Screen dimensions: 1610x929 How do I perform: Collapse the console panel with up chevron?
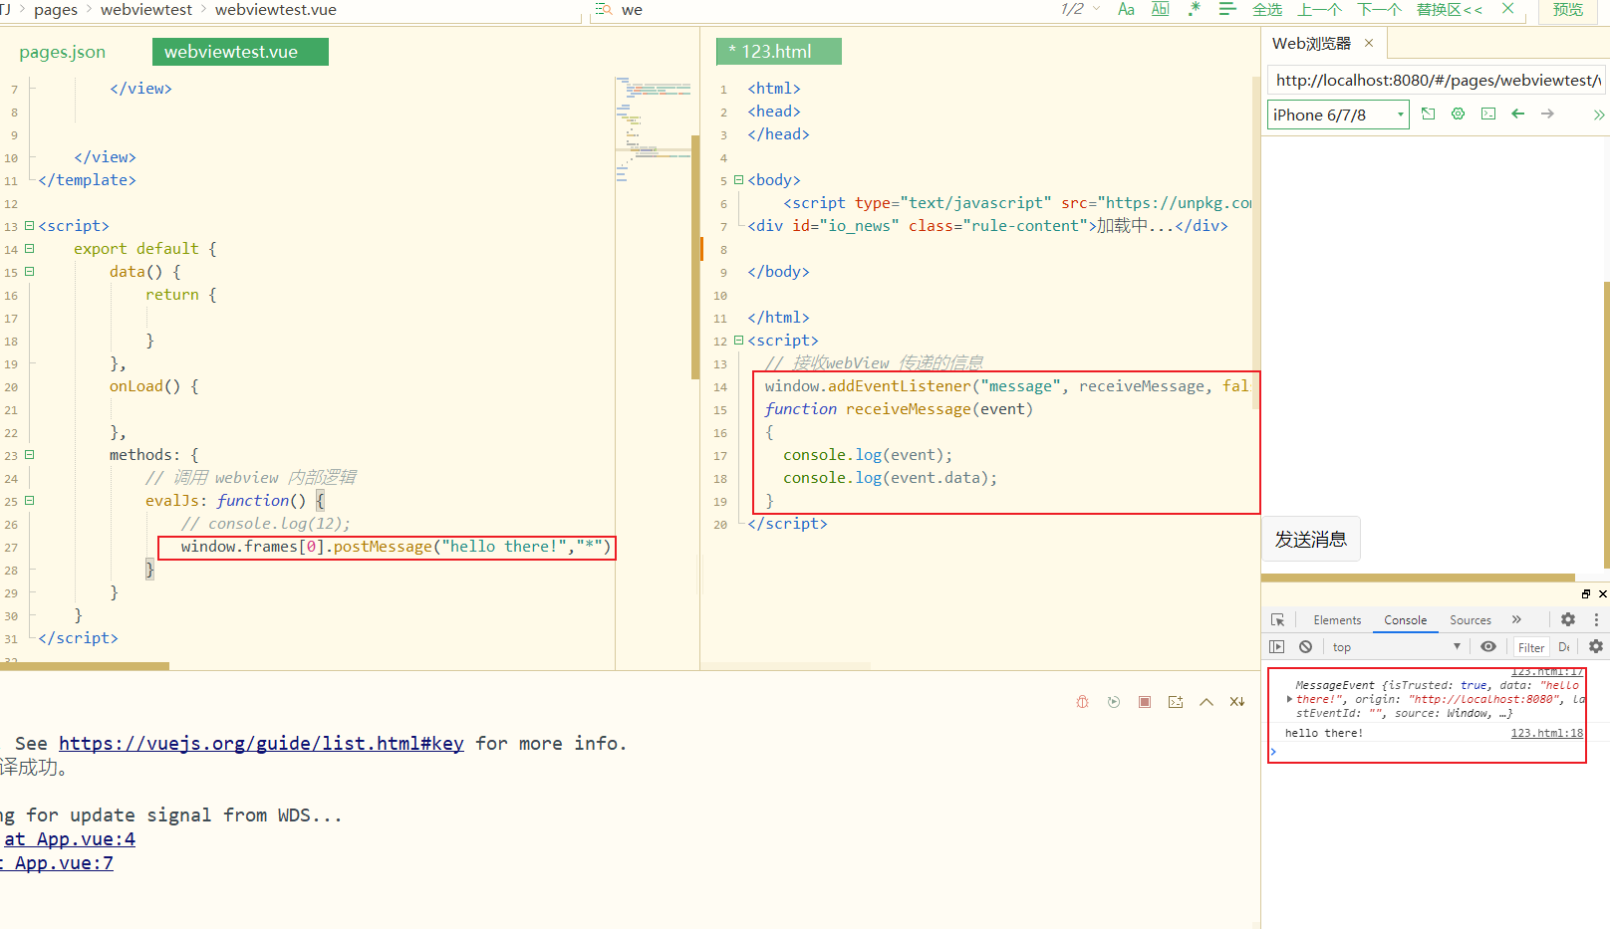1207,702
